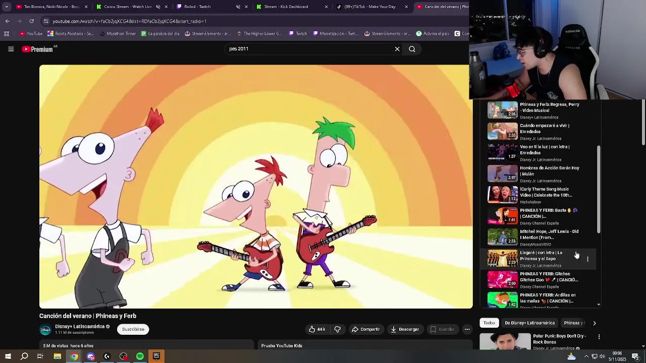Show hidden system tray icons

pos(586,356)
